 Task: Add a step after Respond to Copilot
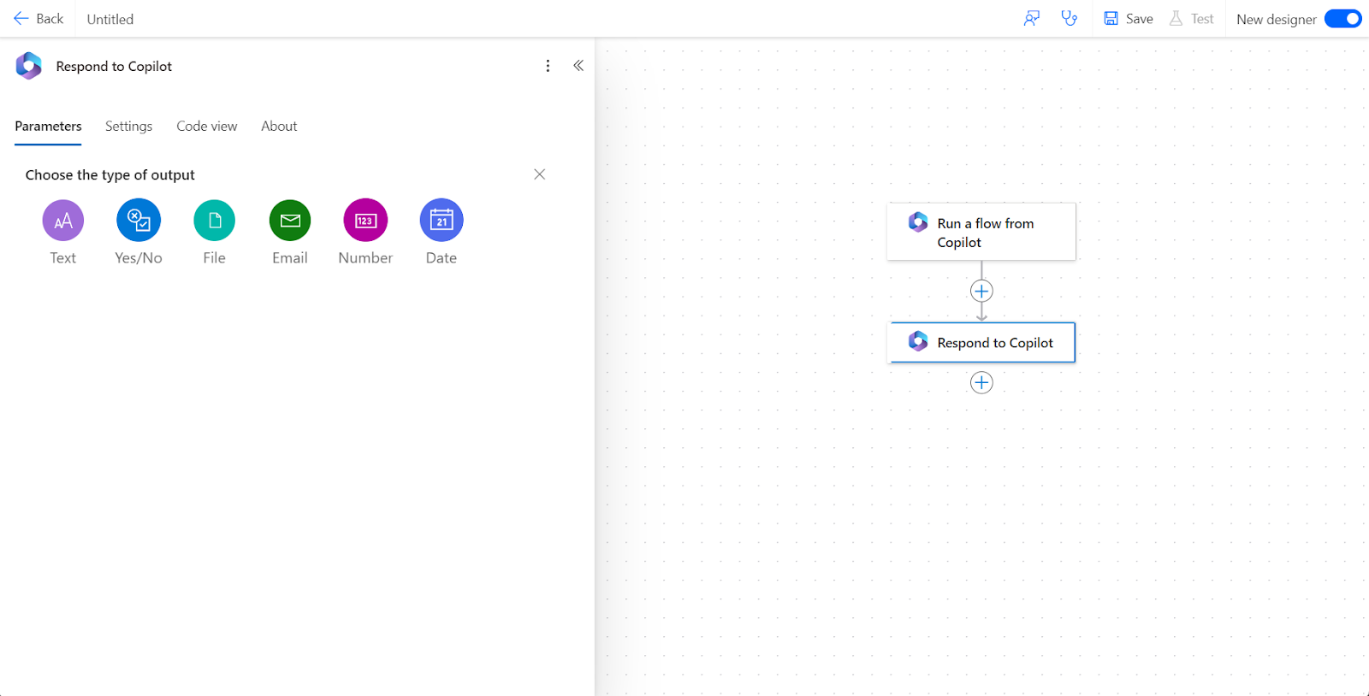981,383
